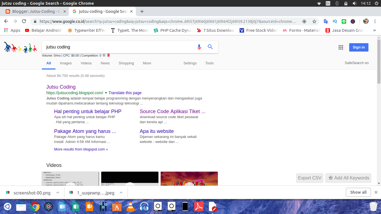The width and height of the screenshot is (381, 214).
Task: Open the bookmarks overflow chevron
Action: click(x=374, y=30)
